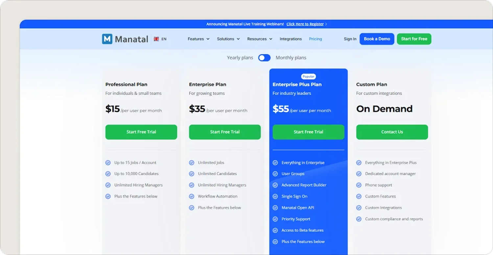Expand the Resources dropdown menu
The height and width of the screenshot is (255, 493).
pyautogui.click(x=260, y=39)
